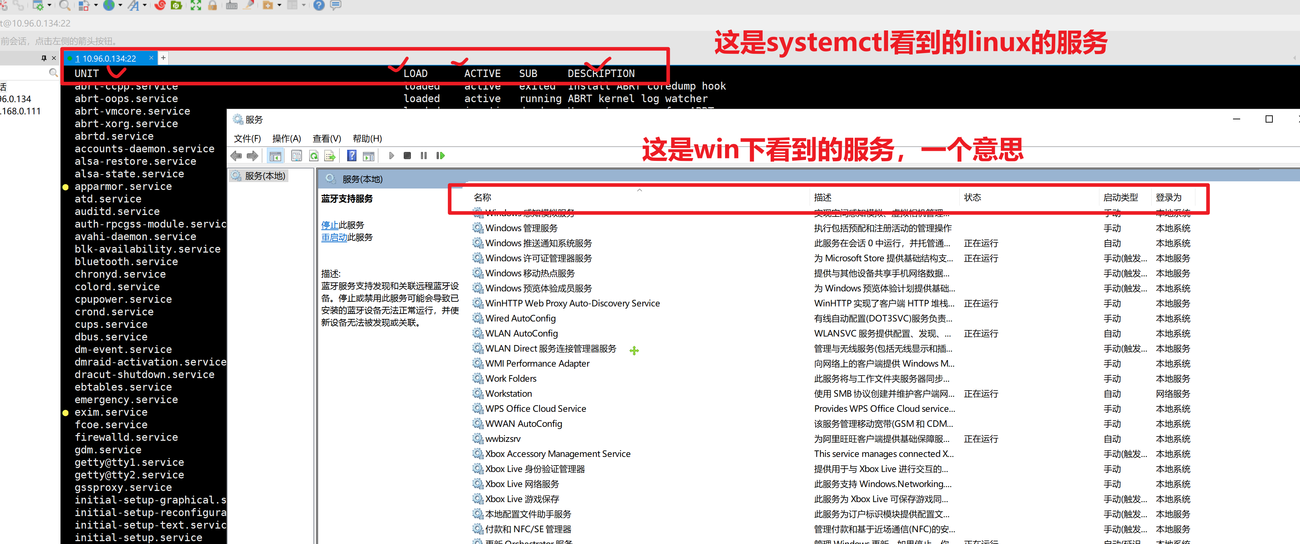Click the pause service button
The image size is (1300, 544).
tap(424, 156)
